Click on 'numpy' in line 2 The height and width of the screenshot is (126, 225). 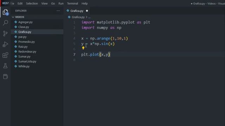(x=102, y=28)
